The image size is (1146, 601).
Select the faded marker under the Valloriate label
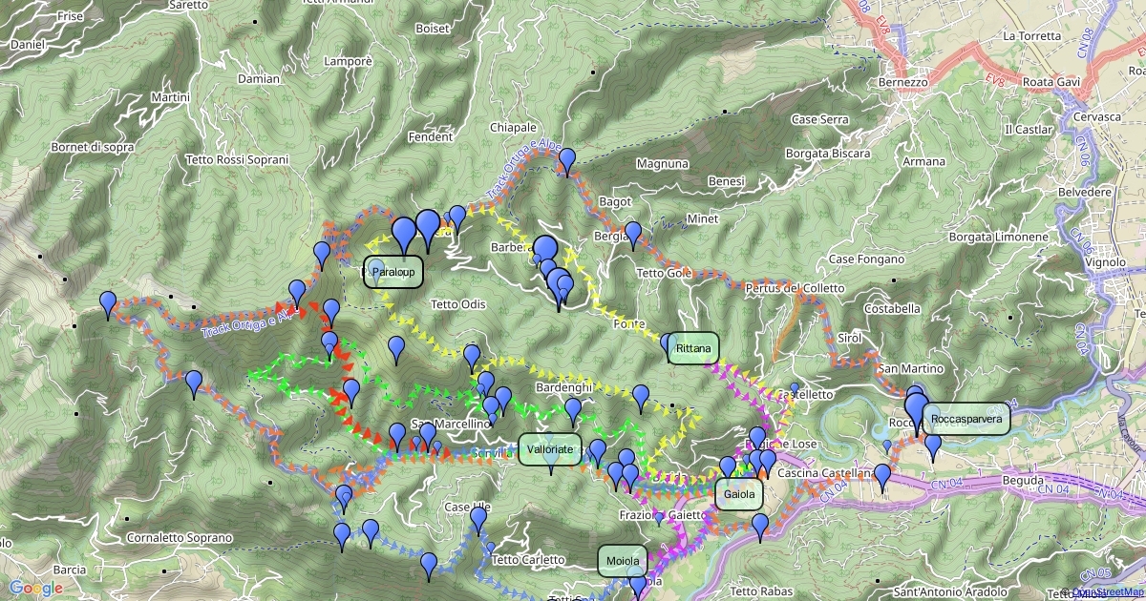(550, 463)
